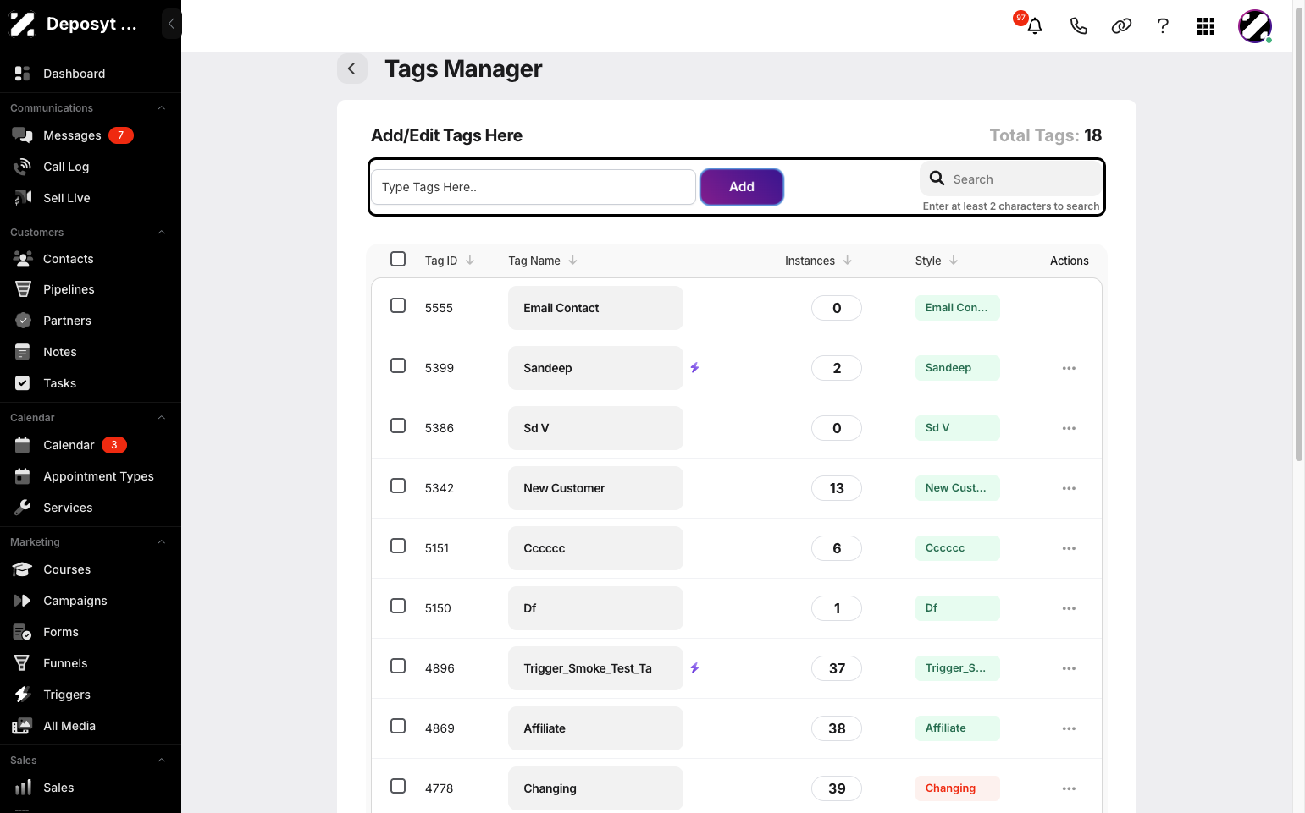Open actions menu for Cccccc row
Screen dimensions: 1305x813
pos(1069,548)
